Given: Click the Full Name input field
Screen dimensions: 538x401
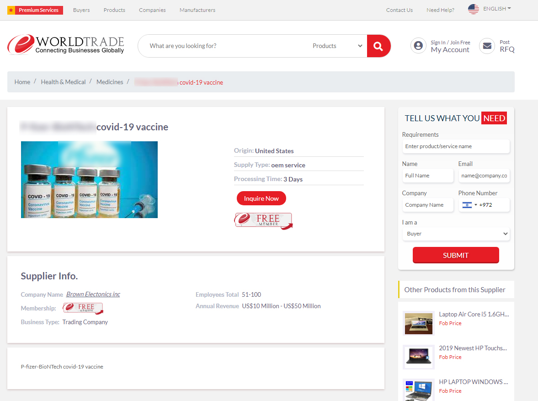Looking at the screenshot, I should (x=427, y=176).
